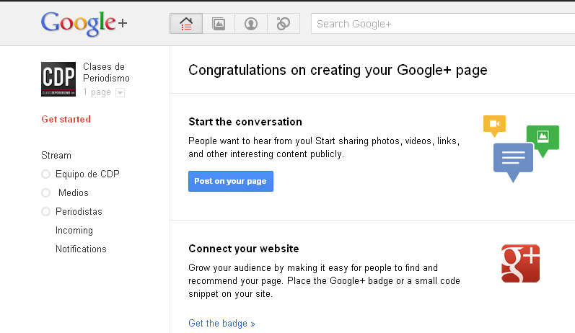Open the Home stream icon
The image size is (575, 333).
186,24
